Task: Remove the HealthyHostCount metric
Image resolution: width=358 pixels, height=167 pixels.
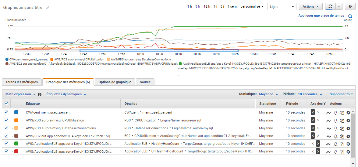Action: 348,144
